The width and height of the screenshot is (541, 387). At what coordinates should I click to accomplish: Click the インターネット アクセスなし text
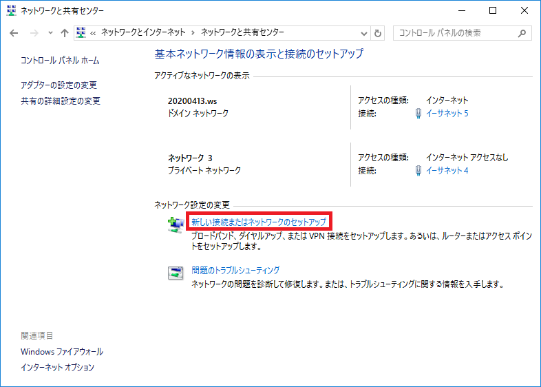tap(467, 158)
